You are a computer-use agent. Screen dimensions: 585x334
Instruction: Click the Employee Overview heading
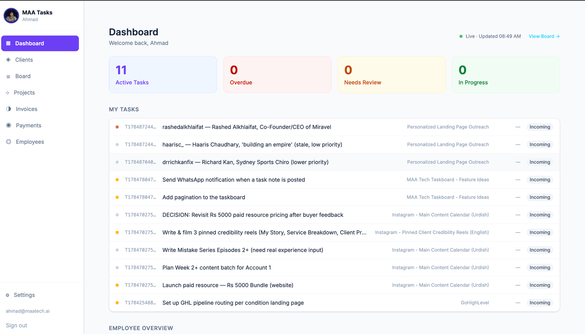point(141,328)
